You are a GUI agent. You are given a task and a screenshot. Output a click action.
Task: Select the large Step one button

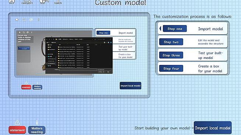(175, 29)
